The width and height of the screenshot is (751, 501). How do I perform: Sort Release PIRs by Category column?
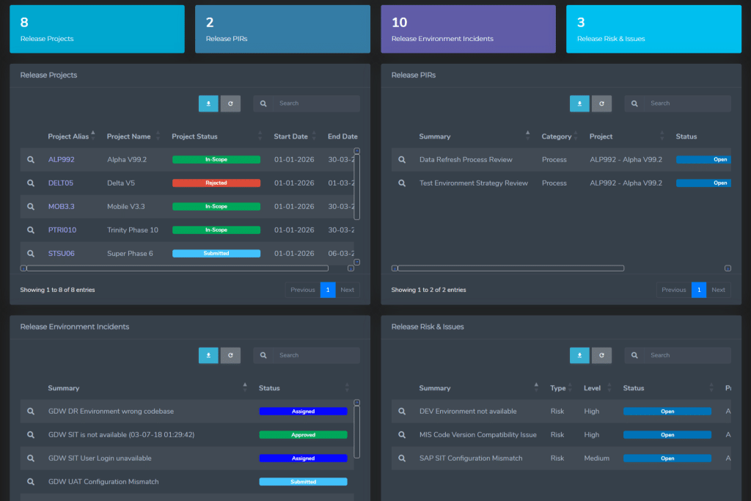(x=555, y=136)
